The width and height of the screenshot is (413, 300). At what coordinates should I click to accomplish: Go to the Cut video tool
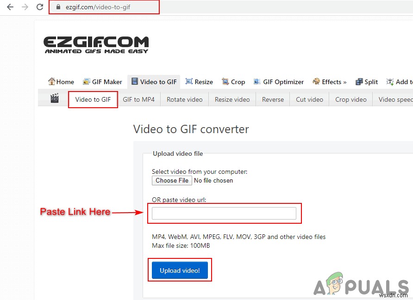tap(309, 99)
